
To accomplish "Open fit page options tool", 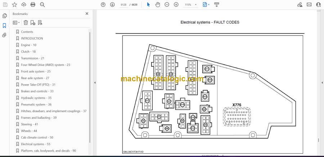I will click(206, 5).
